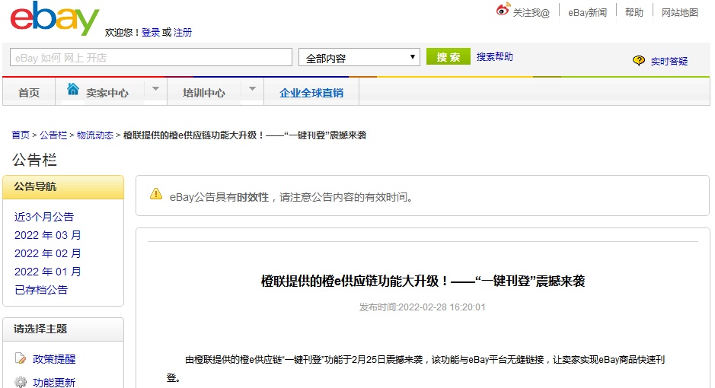Click the search input field
Image resolution: width=715 pixels, height=388 pixels.
(151, 57)
